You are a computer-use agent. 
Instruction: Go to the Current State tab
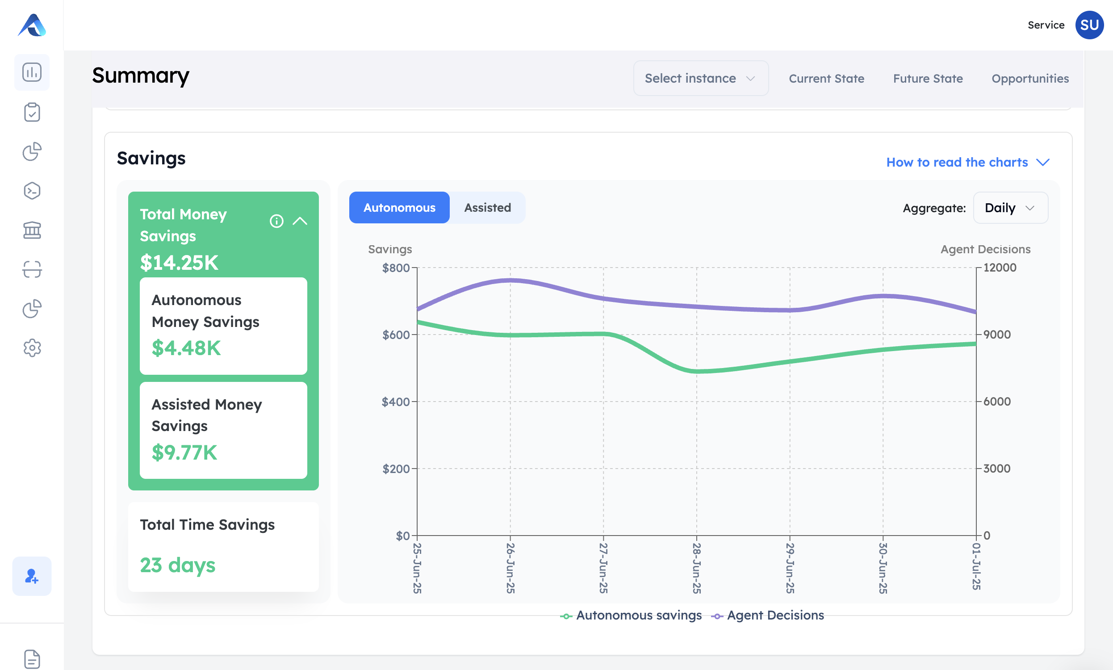coord(826,79)
